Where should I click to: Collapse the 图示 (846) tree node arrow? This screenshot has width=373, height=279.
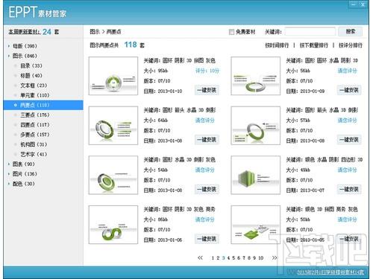pos(9,56)
